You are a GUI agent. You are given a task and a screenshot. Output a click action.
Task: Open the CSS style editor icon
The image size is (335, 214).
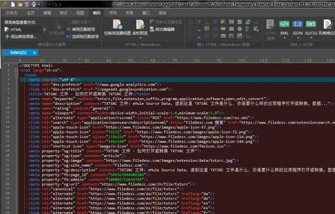point(152,29)
